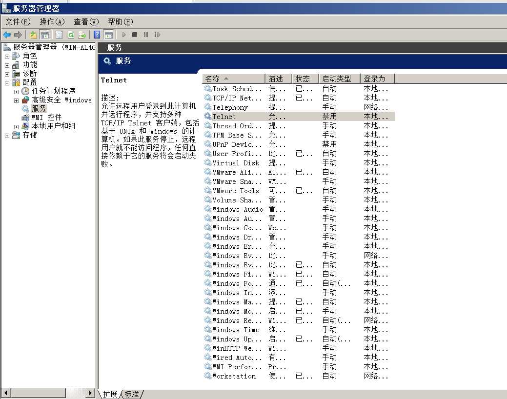Select the TCP/IP Net... service row

click(299, 98)
